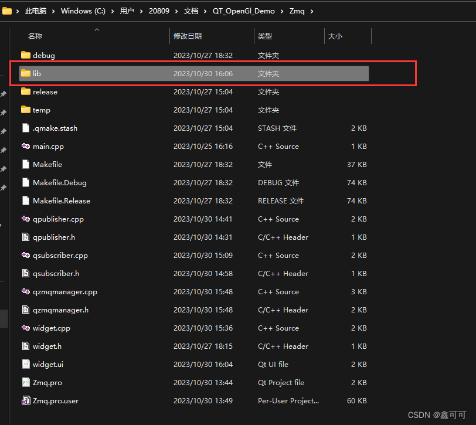Click the qzmqmanager.cpp source icon
This screenshot has height=425, width=476.
(26, 292)
